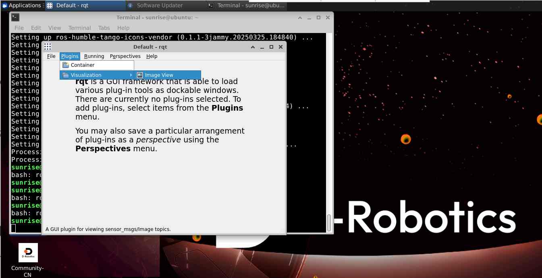Click the Terminal window title text
The image size is (542, 278).
point(158,18)
